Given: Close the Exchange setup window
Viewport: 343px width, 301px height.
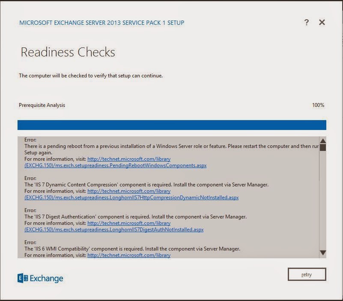Looking at the screenshot, I should tap(322, 22).
